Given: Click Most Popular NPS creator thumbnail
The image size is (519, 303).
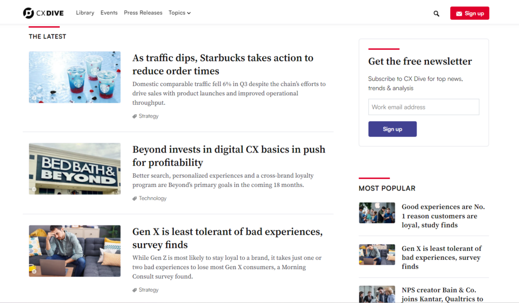Looking at the screenshot, I should pos(377,294).
